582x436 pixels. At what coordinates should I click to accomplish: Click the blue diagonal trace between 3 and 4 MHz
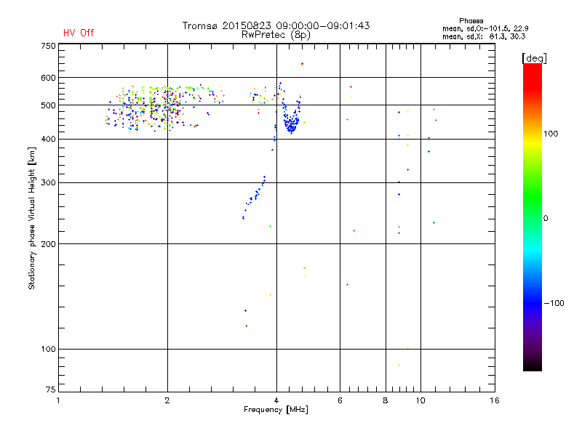pos(254,197)
